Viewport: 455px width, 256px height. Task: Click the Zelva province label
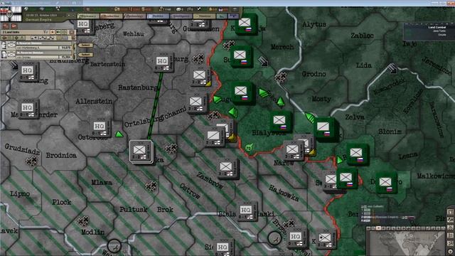pos(355,117)
